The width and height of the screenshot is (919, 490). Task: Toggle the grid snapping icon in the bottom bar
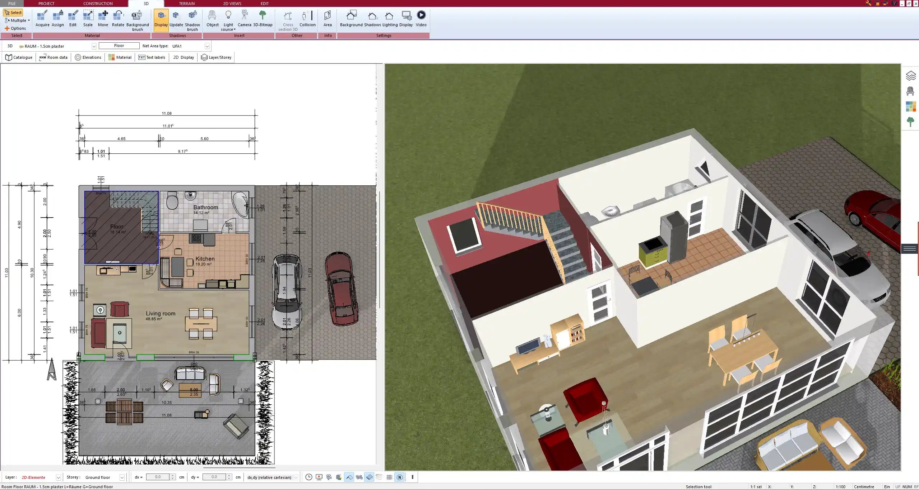click(x=389, y=477)
